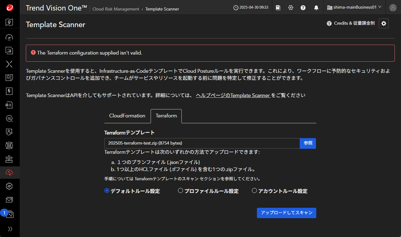Click the Terraformテンプレート label
401x237 pixels.
(129, 133)
